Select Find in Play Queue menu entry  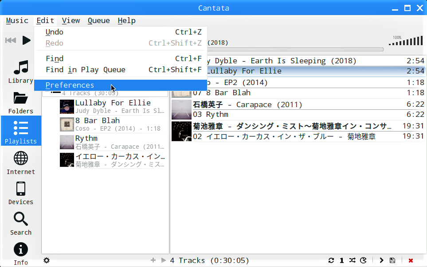[x=121, y=70]
